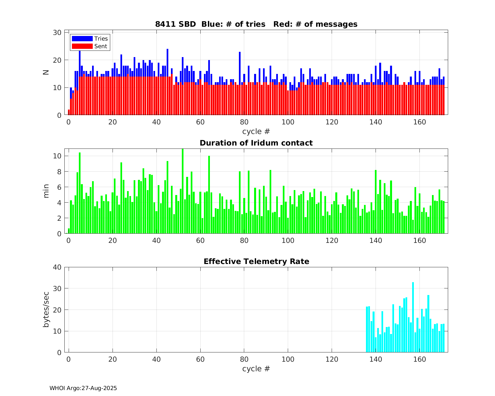495x396 pixels.
Task: Click the blue Tries legend swatch
Action: coord(82,39)
